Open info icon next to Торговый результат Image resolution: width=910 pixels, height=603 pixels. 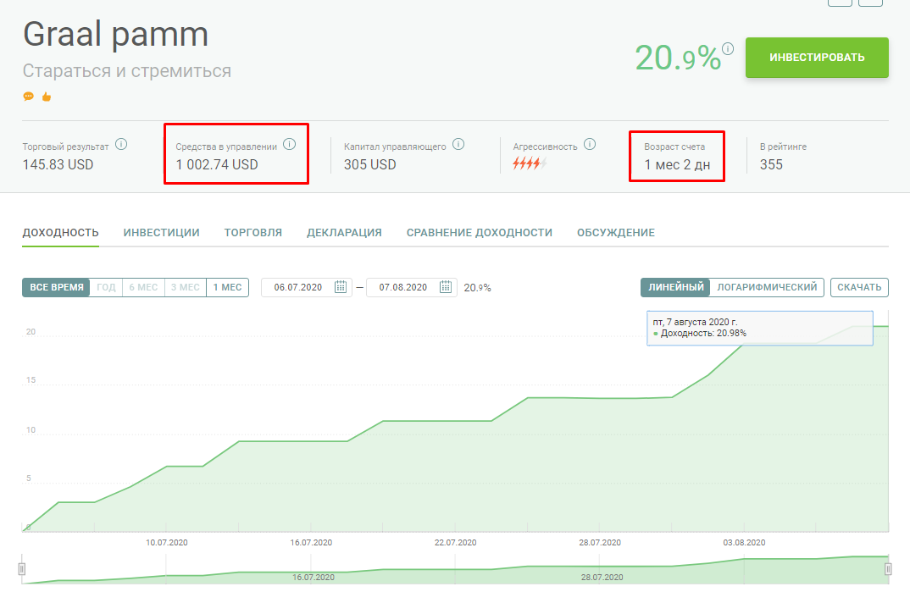click(120, 145)
